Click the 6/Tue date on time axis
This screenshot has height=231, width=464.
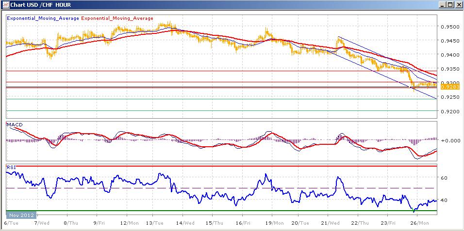[11, 223]
